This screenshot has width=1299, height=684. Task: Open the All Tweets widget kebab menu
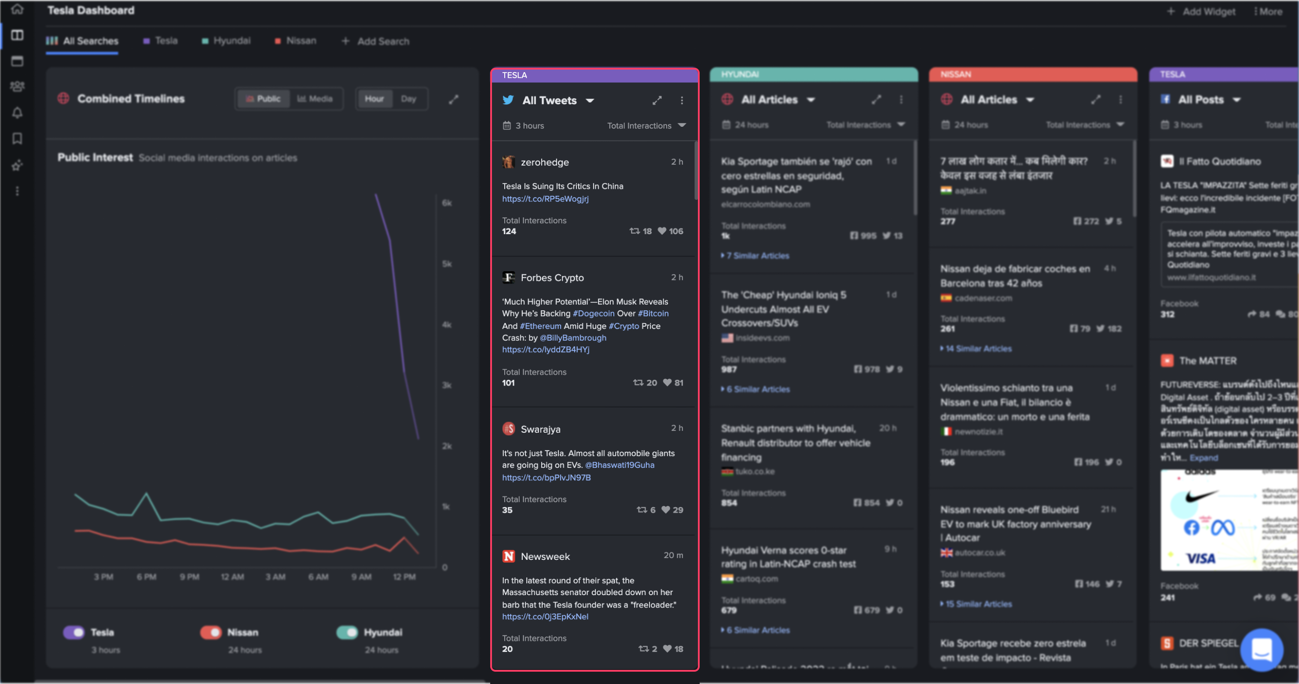pos(682,100)
